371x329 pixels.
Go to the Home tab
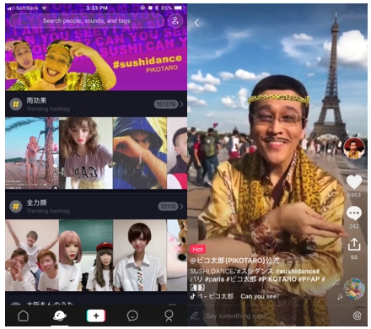point(24,316)
